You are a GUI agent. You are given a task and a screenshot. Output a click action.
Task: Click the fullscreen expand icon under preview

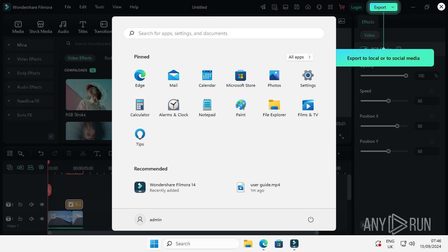click(342, 136)
